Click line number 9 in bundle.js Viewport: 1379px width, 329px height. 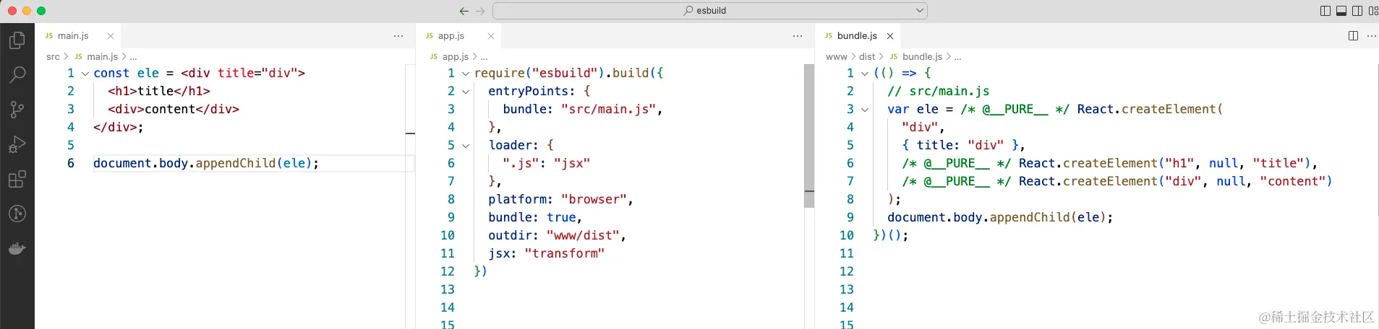click(850, 217)
